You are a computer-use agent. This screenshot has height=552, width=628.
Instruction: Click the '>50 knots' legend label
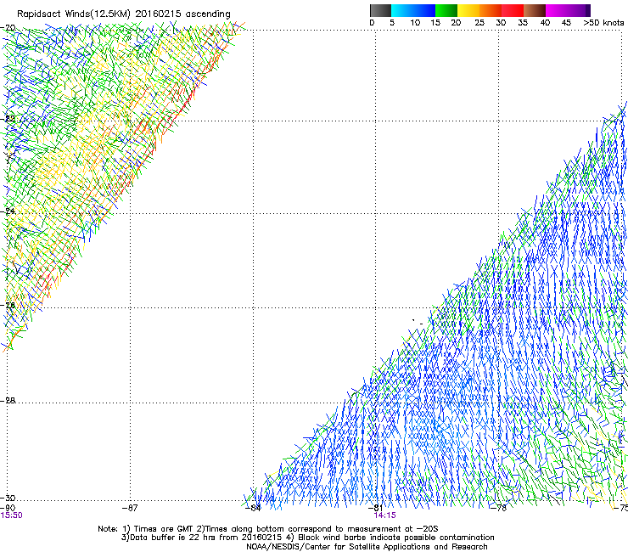click(603, 23)
